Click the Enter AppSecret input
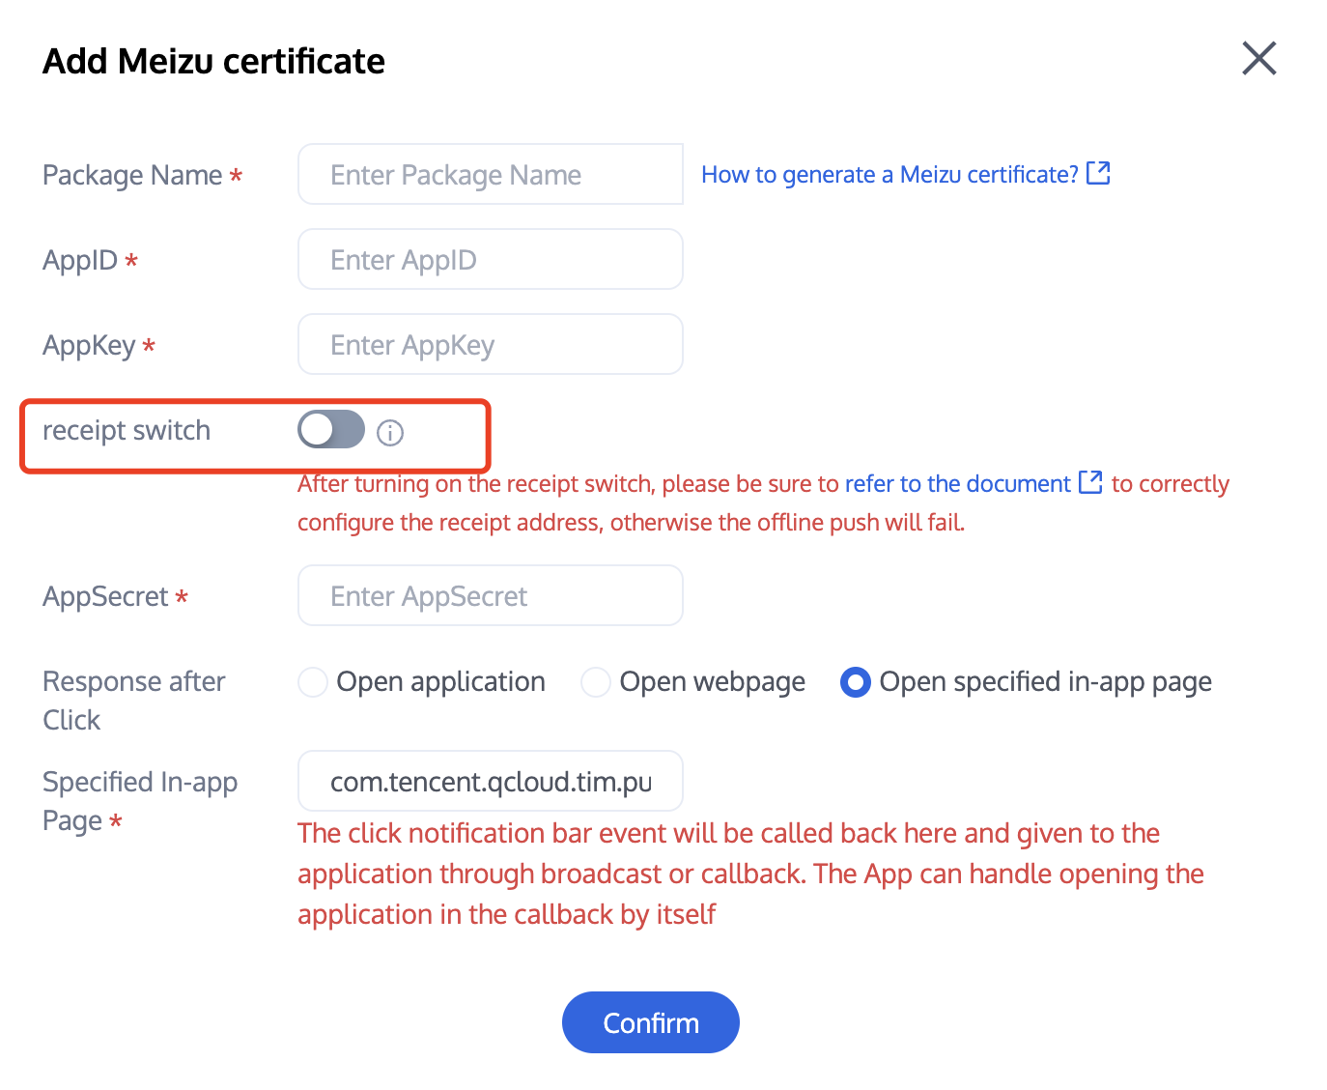The image size is (1327, 1090). tap(490, 596)
